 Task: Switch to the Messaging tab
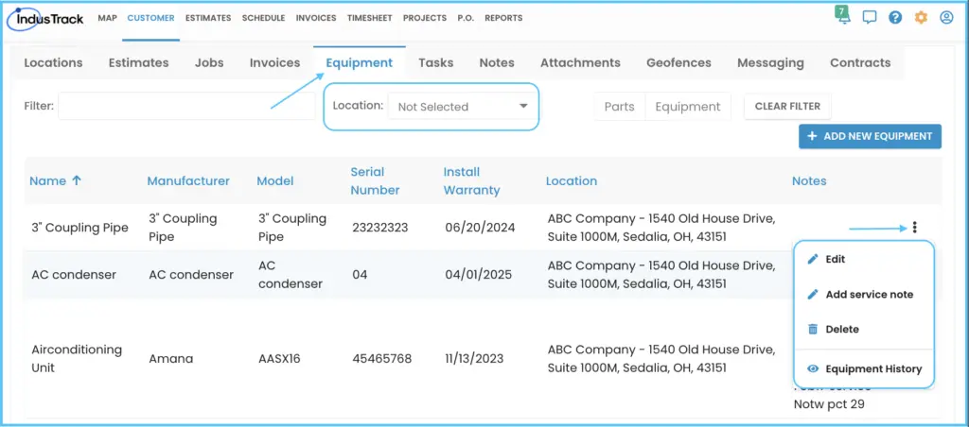770,62
